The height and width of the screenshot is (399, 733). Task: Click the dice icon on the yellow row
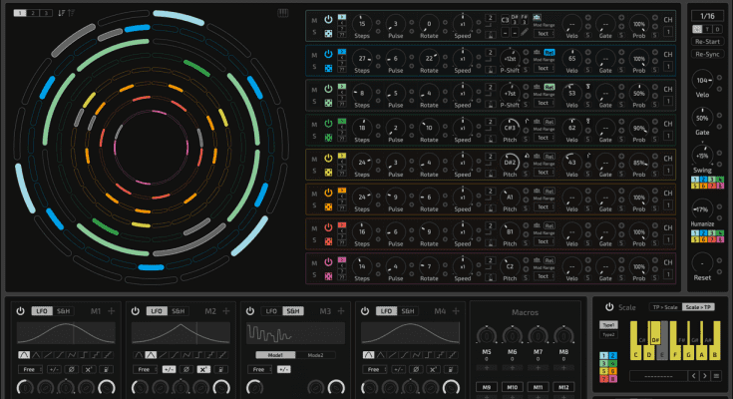point(328,170)
